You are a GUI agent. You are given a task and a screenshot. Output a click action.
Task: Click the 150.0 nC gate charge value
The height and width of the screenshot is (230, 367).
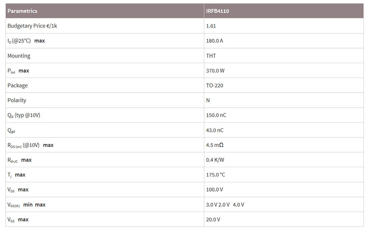tap(216, 115)
